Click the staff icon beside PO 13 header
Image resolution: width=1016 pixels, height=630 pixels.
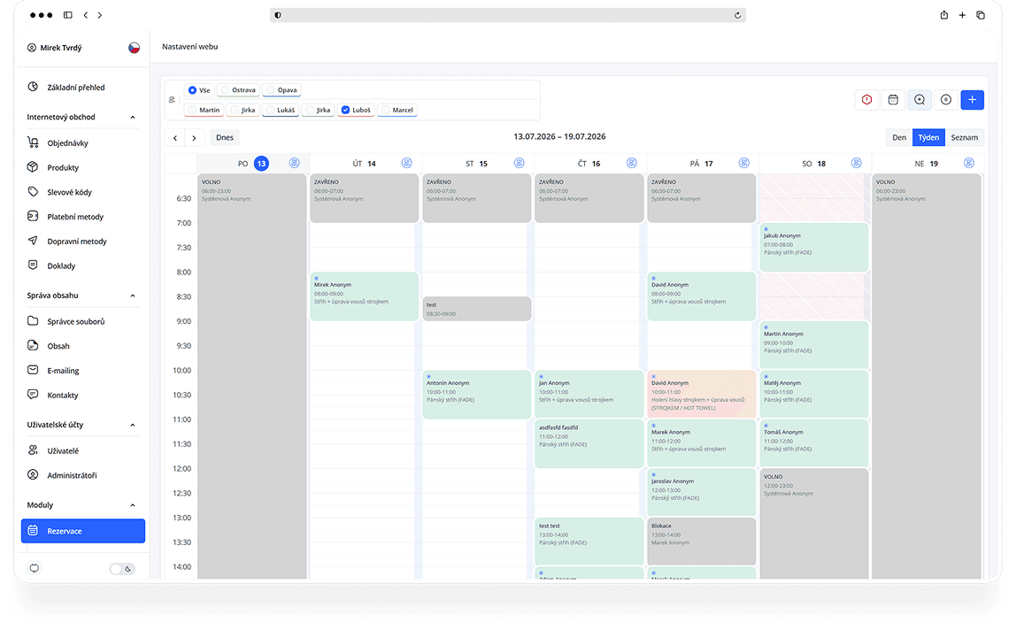point(294,164)
